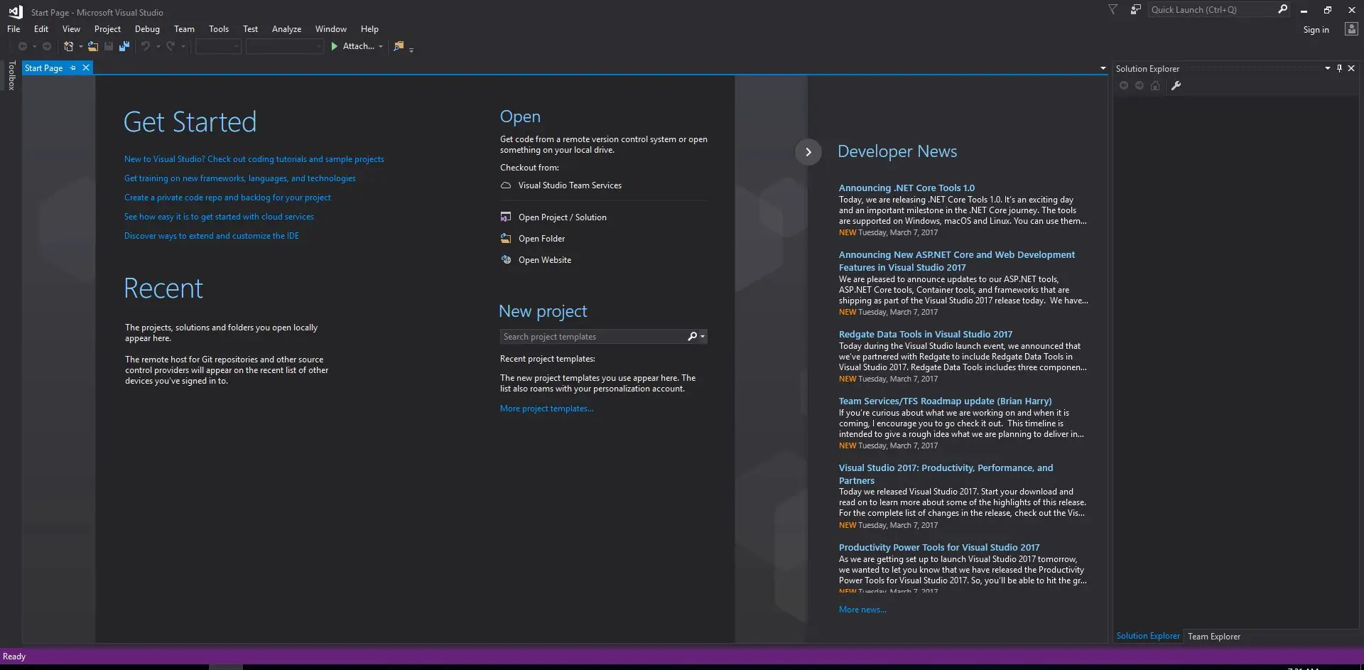
Task: Click the search project templates magnifier icon
Action: pyautogui.click(x=692, y=336)
